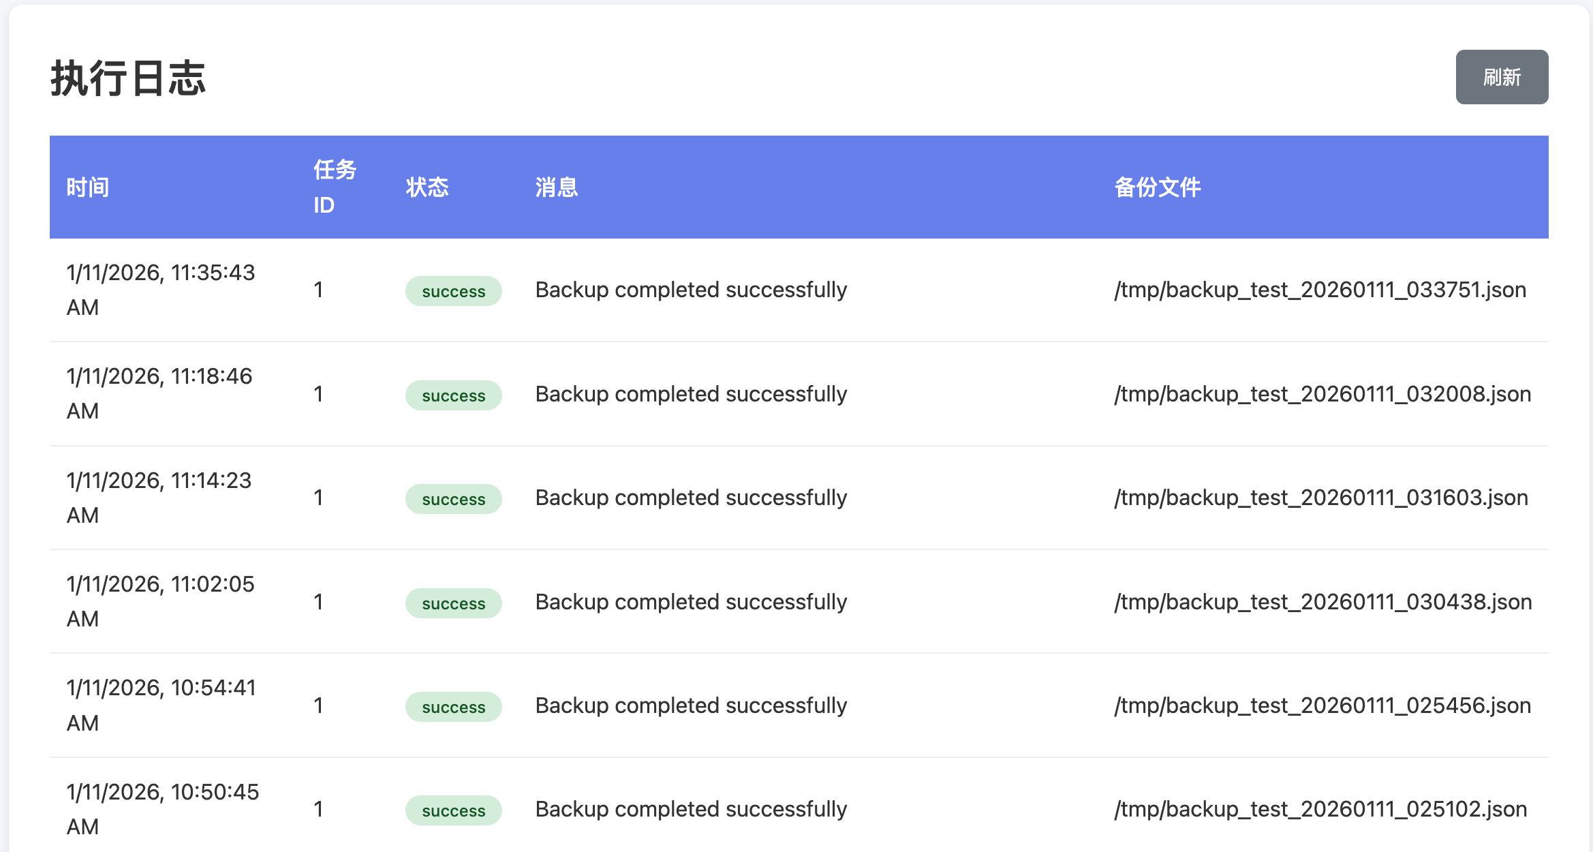The height and width of the screenshot is (852, 1593).
Task: Click the success badge in the 10:54:41 row
Action: tap(454, 707)
